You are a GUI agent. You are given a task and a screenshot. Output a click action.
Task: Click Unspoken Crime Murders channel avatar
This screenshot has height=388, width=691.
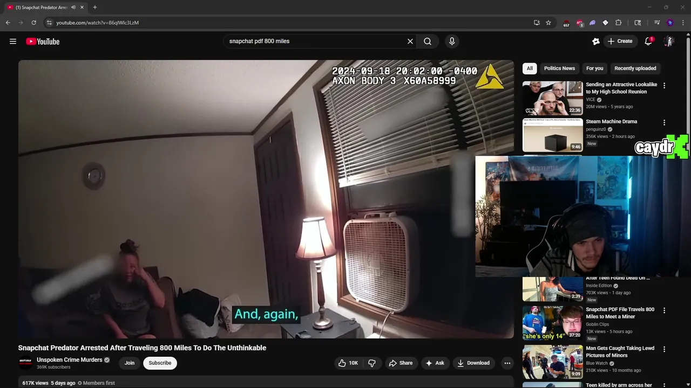coord(25,363)
